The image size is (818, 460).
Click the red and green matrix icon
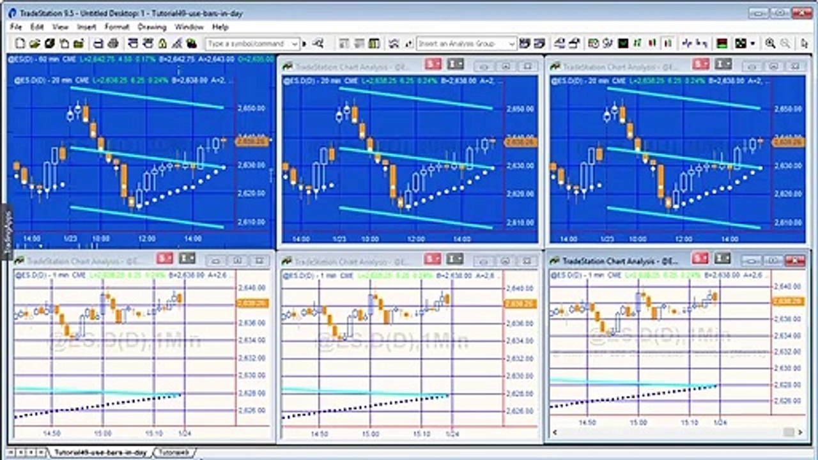coord(723,43)
